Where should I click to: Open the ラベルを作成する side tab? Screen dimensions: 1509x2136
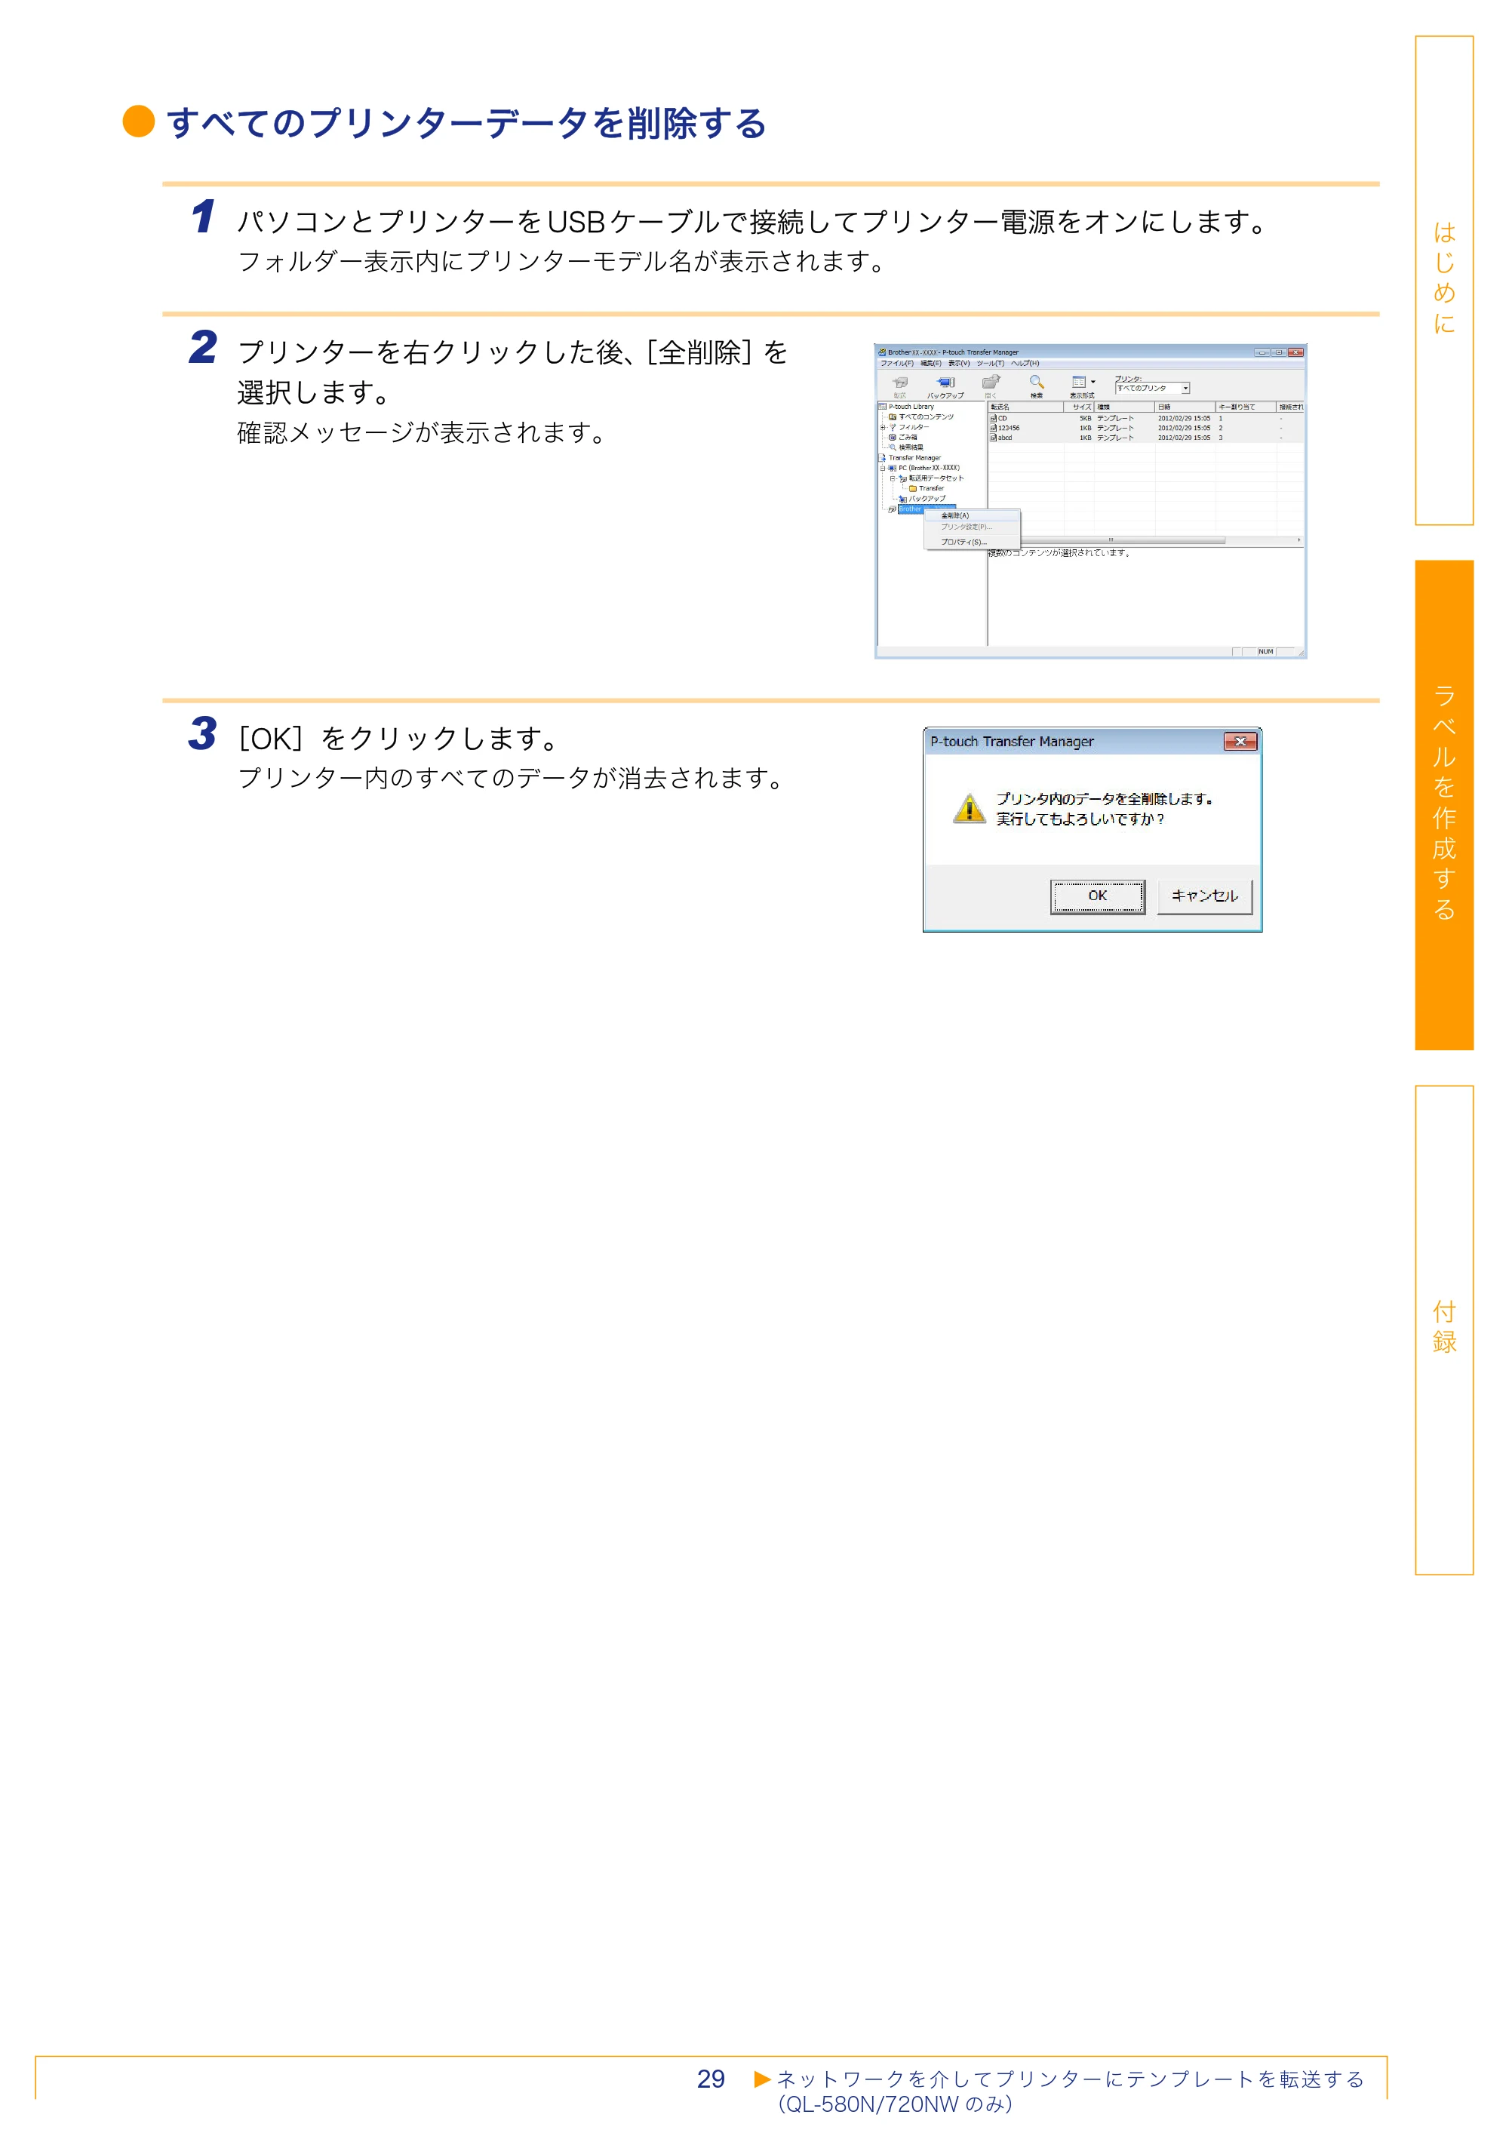(1443, 805)
